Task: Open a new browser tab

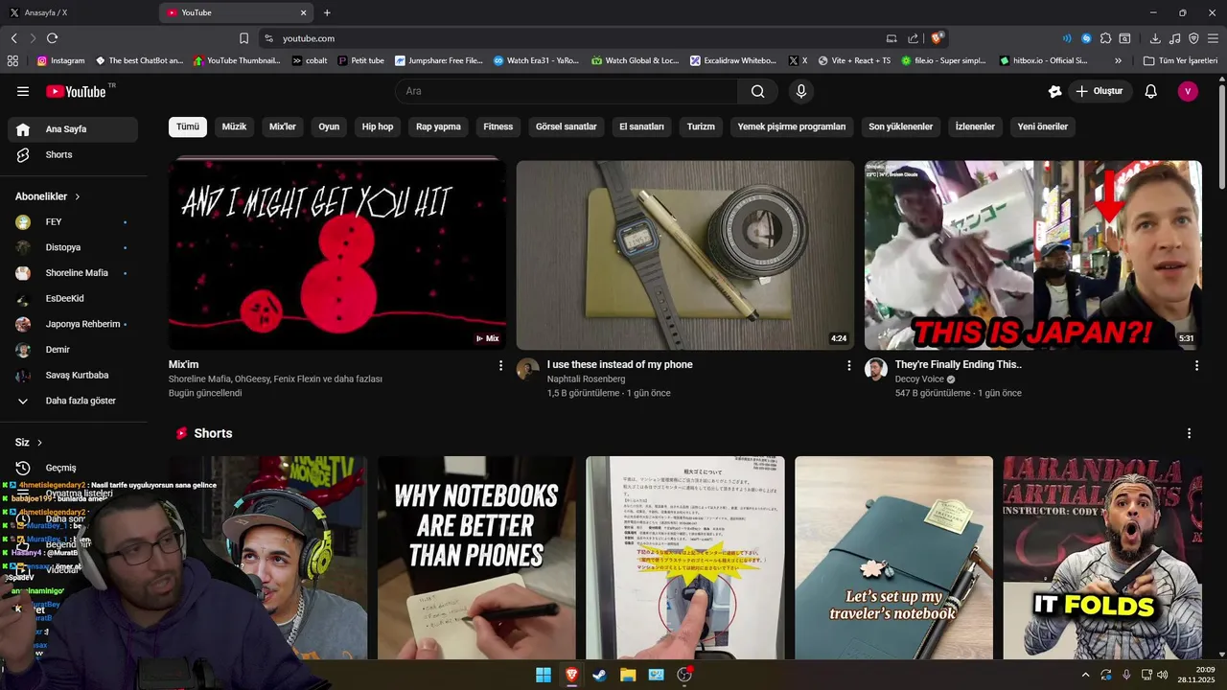Action: coord(327,12)
